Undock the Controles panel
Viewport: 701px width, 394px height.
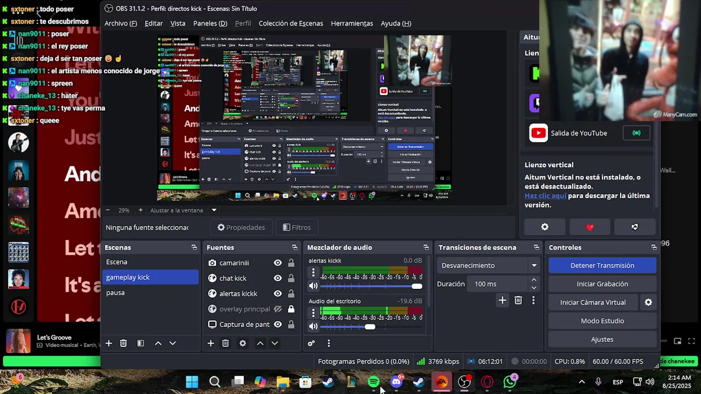(653, 247)
